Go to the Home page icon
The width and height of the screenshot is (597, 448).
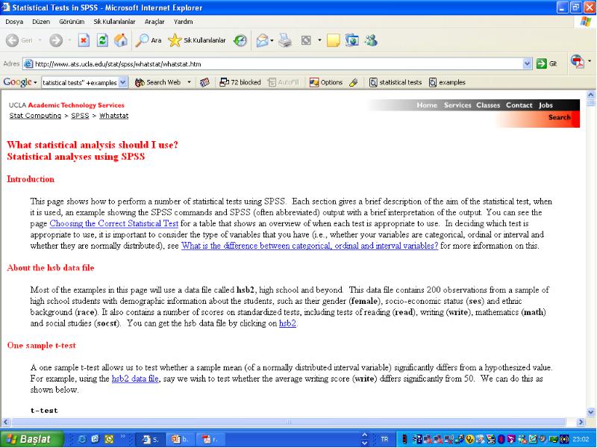tap(121, 40)
